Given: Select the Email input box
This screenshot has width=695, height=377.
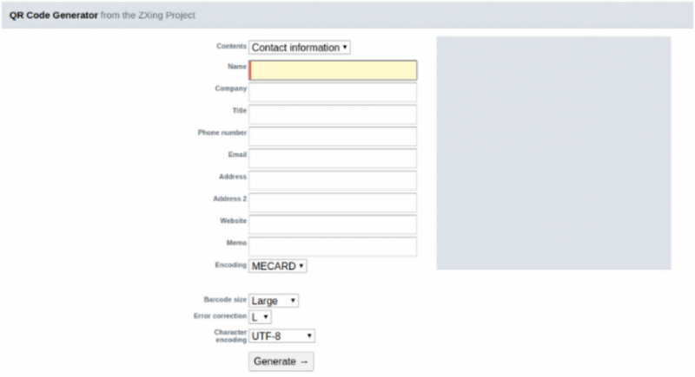Looking at the screenshot, I should pyautogui.click(x=333, y=159).
